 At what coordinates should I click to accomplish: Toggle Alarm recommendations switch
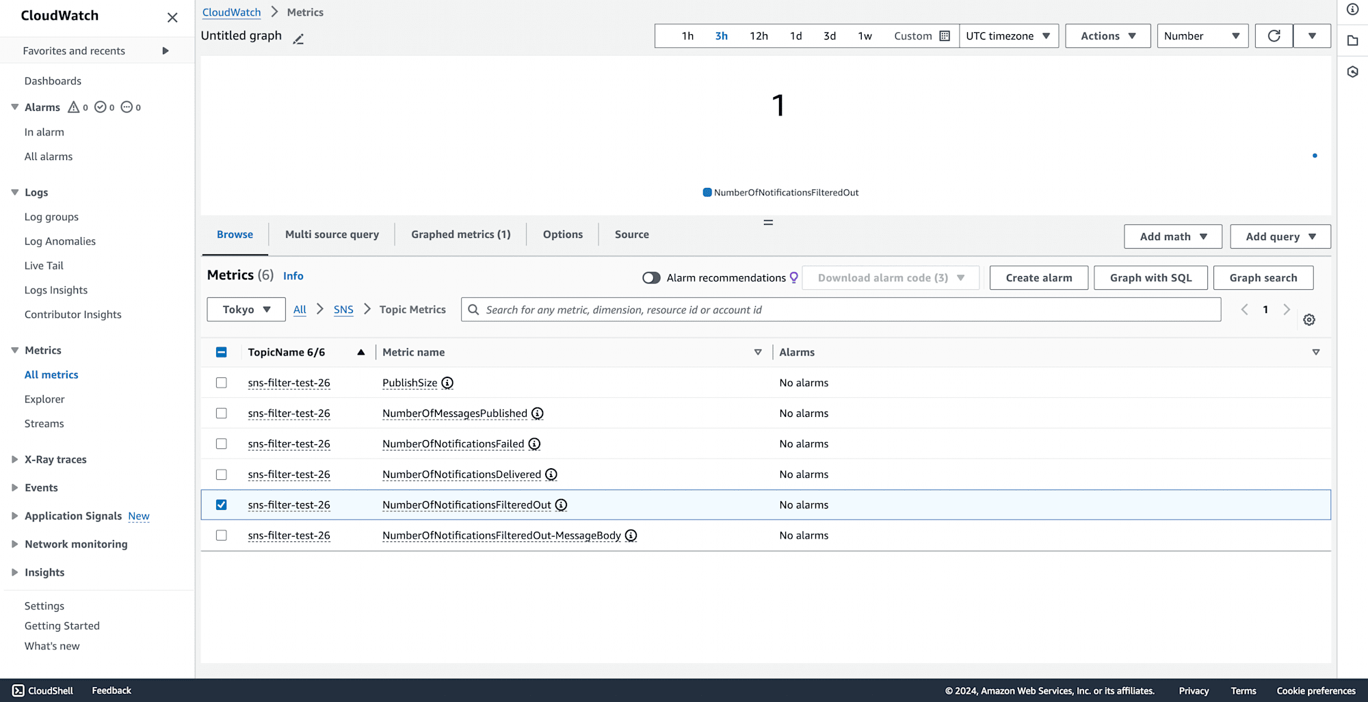pyautogui.click(x=651, y=278)
